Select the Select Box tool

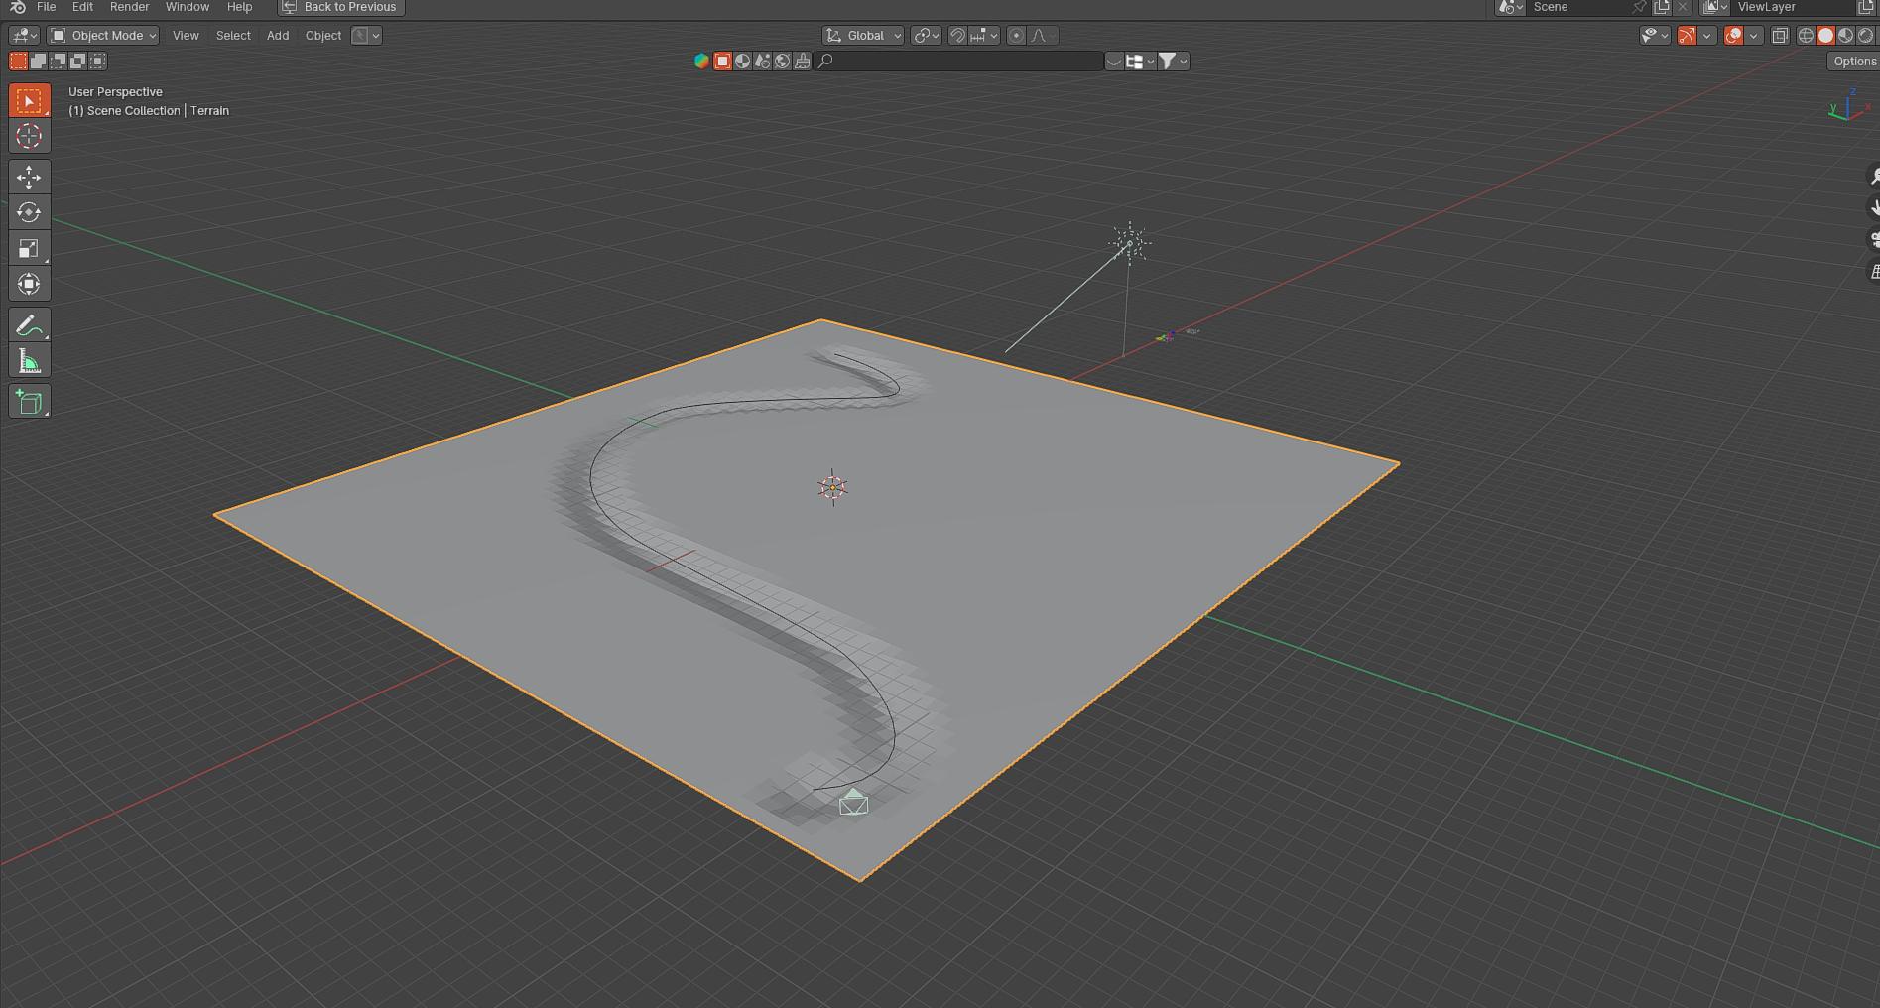coord(29,101)
